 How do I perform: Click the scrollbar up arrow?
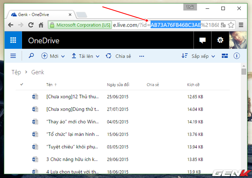244,66
